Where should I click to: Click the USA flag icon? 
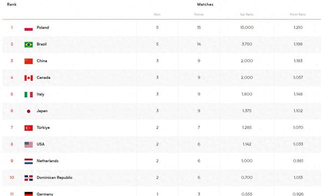coord(29,144)
